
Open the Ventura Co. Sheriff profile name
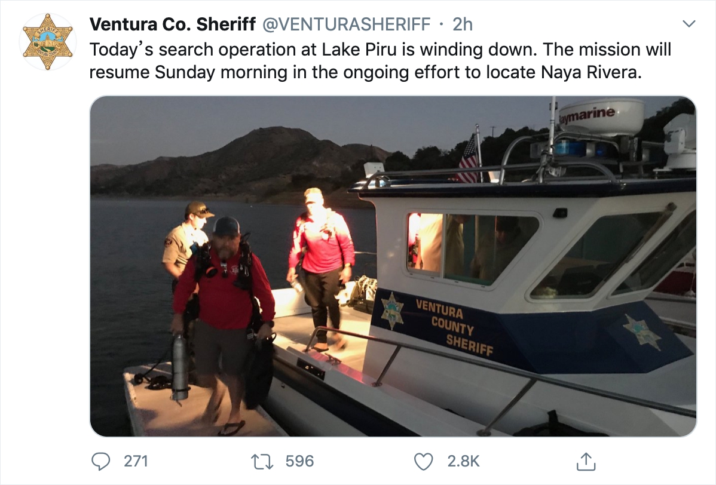[172, 24]
